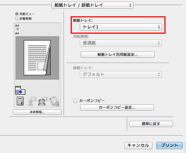Click the 給紙トレイ別用紙設定 button
Viewport: 186px width, 153px height.
(x=118, y=54)
